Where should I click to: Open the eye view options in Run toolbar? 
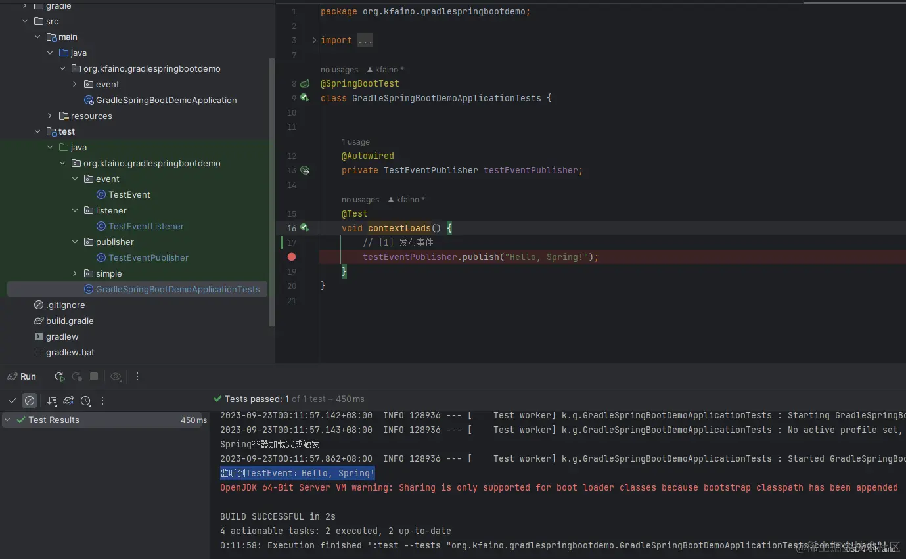click(x=116, y=376)
